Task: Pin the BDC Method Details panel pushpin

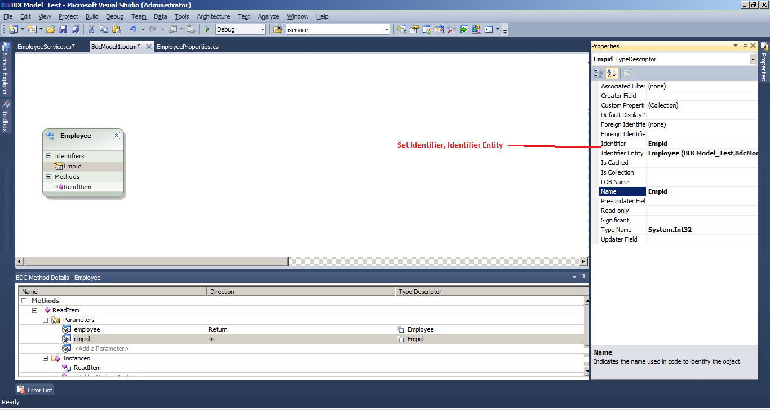Action: coord(583,277)
